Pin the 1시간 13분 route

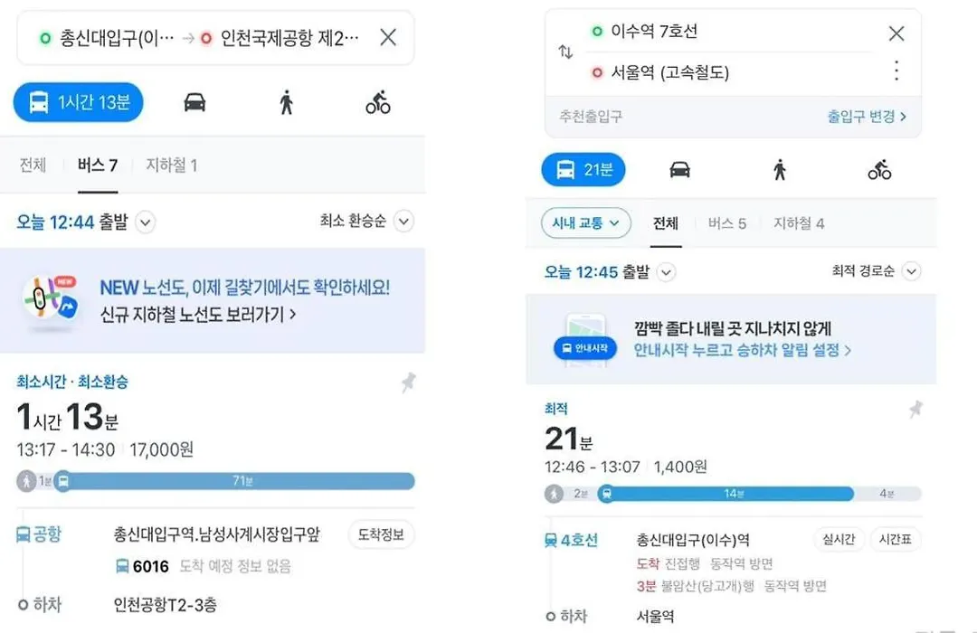coord(408,382)
